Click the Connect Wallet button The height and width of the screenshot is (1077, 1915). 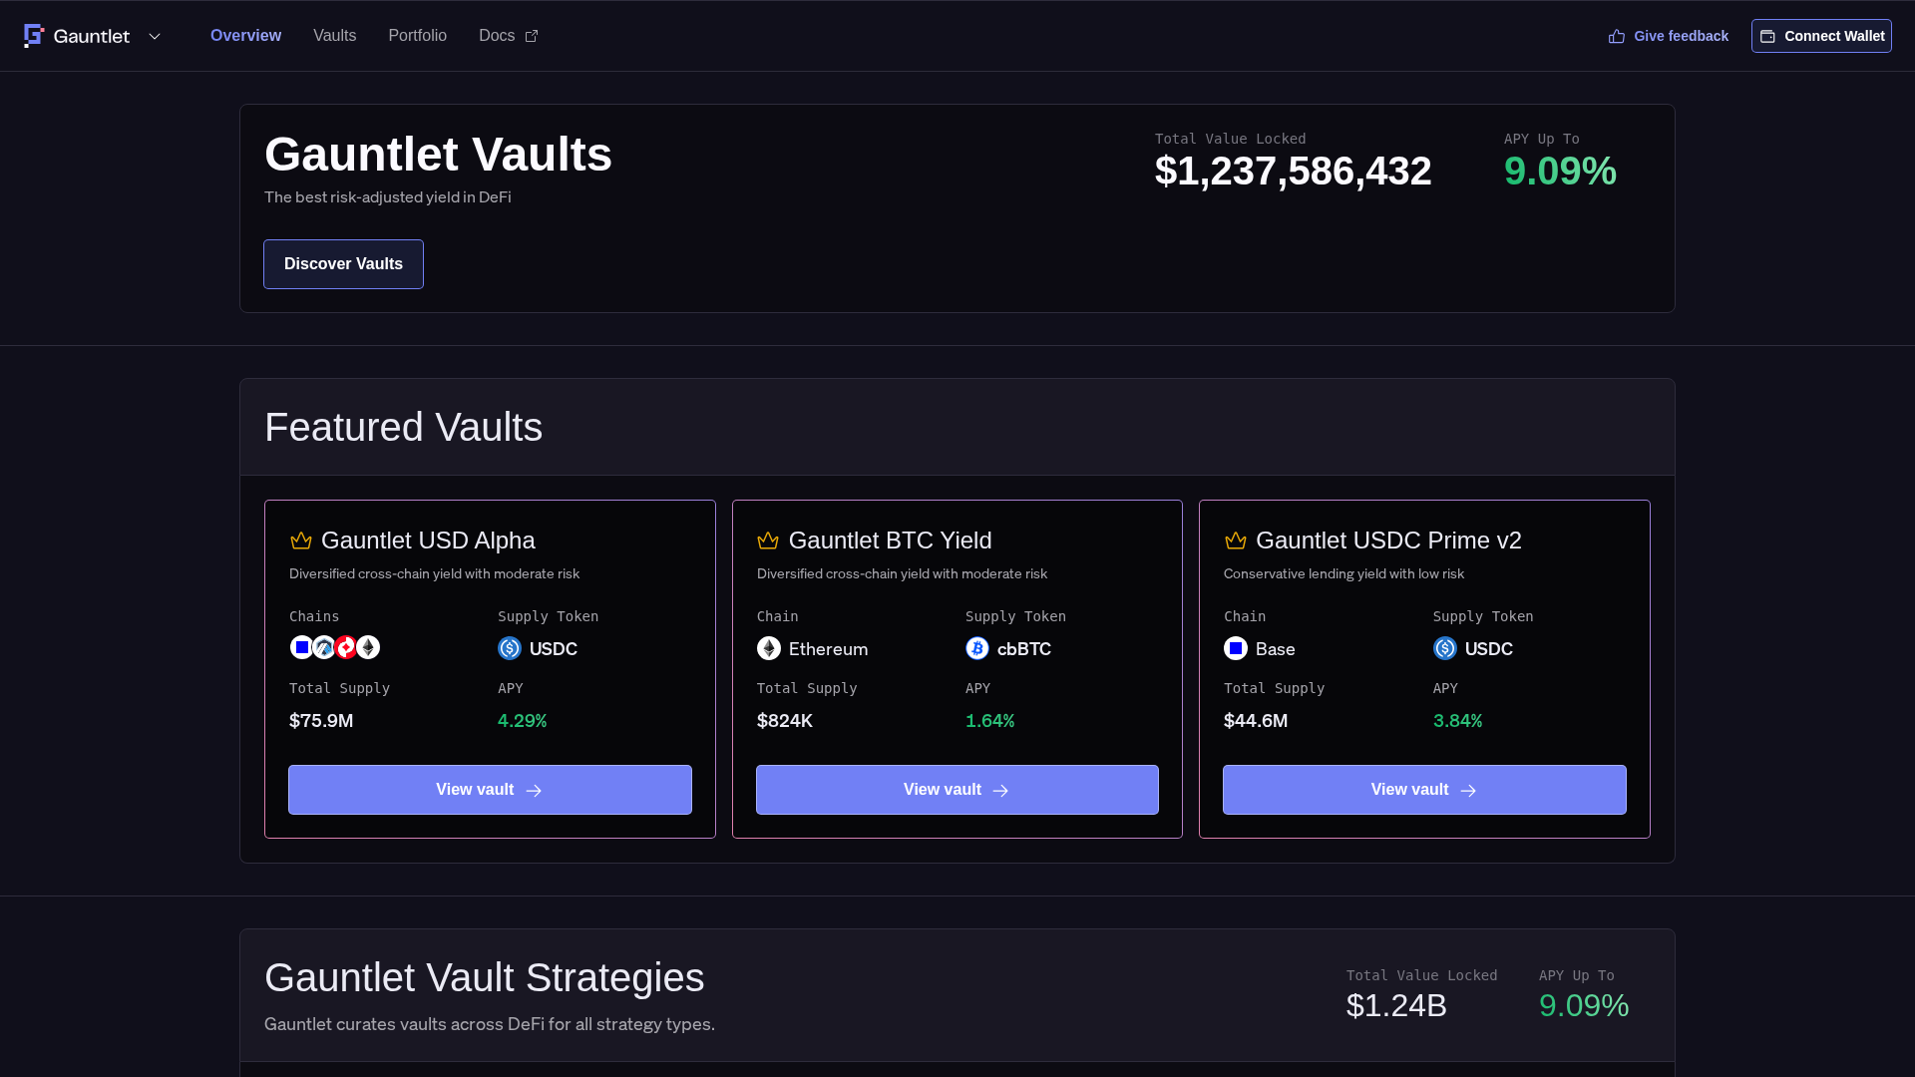click(x=1821, y=36)
